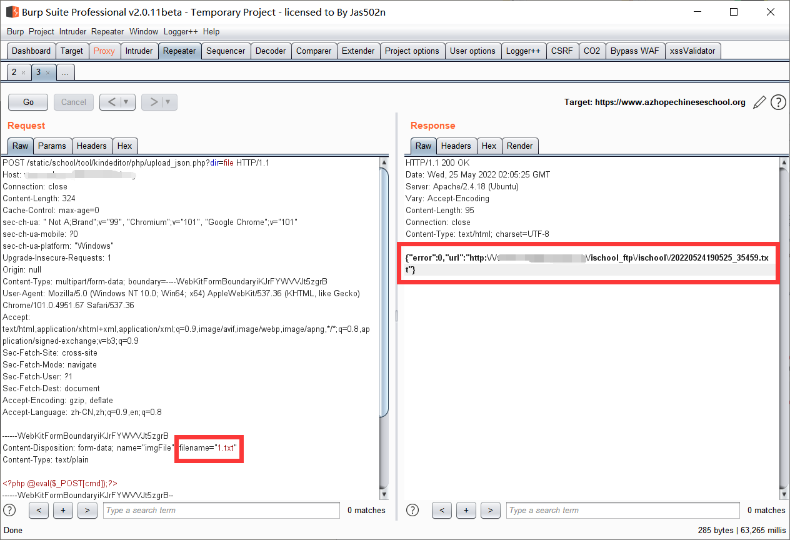Send request with Go button
Image resolution: width=790 pixels, height=540 pixels.
(x=29, y=102)
